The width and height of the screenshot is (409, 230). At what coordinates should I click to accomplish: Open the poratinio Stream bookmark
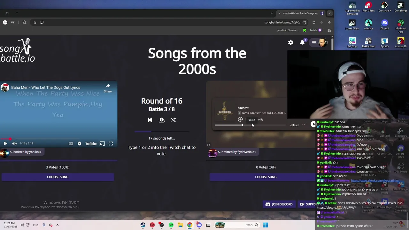tap(291, 30)
